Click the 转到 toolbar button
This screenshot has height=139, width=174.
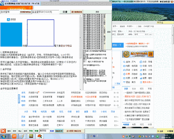[x=52, y=131]
